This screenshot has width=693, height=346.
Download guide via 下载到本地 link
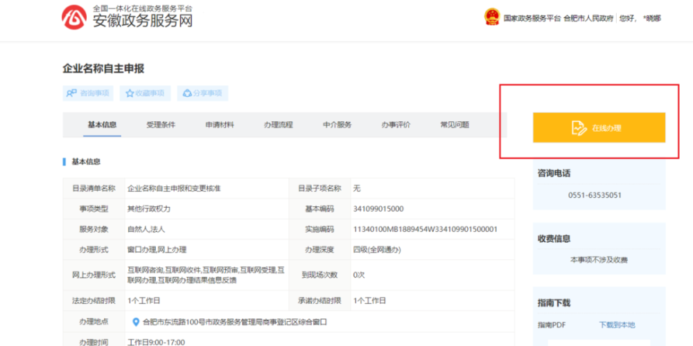click(x=617, y=325)
